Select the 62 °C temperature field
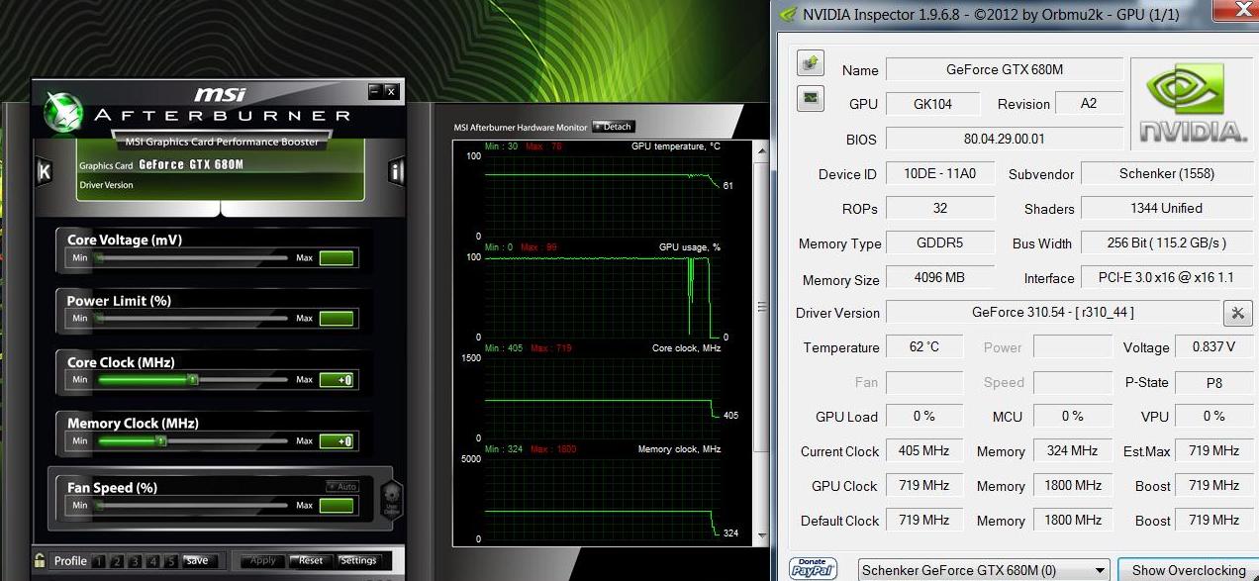The width and height of the screenshot is (1259, 581). tap(924, 347)
